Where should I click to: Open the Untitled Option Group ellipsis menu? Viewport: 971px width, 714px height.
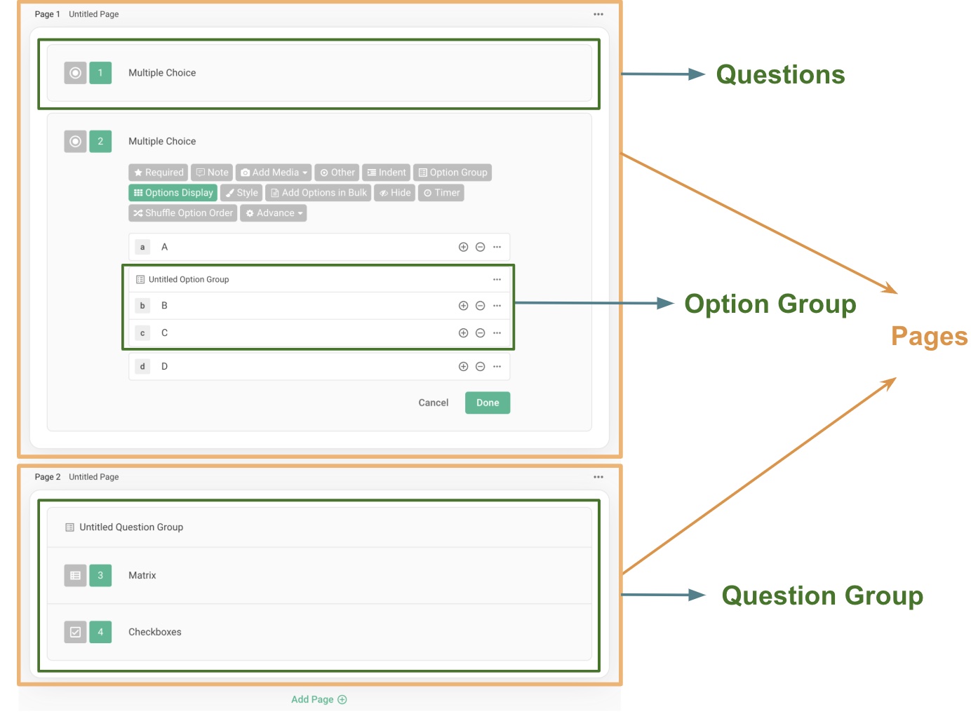pyautogui.click(x=497, y=278)
